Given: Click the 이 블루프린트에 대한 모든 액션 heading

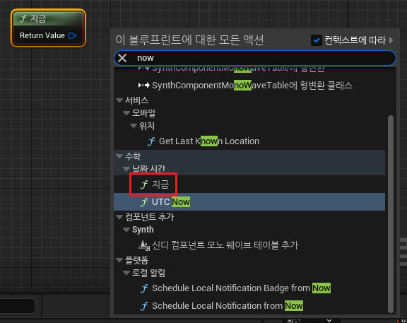Looking at the screenshot, I should pos(189,40).
